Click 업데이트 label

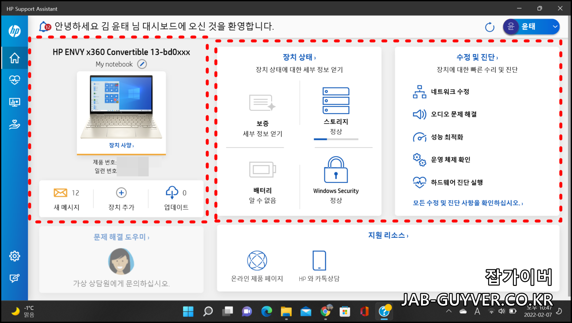(x=176, y=207)
